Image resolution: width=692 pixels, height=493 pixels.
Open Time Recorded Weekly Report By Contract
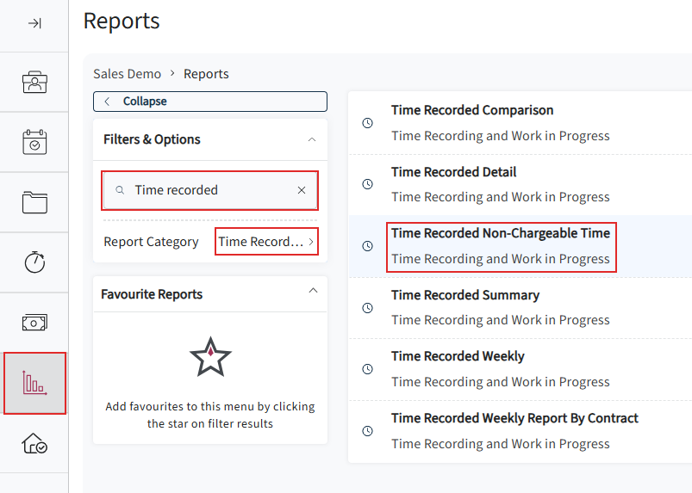pyautogui.click(x=520, y=431)
